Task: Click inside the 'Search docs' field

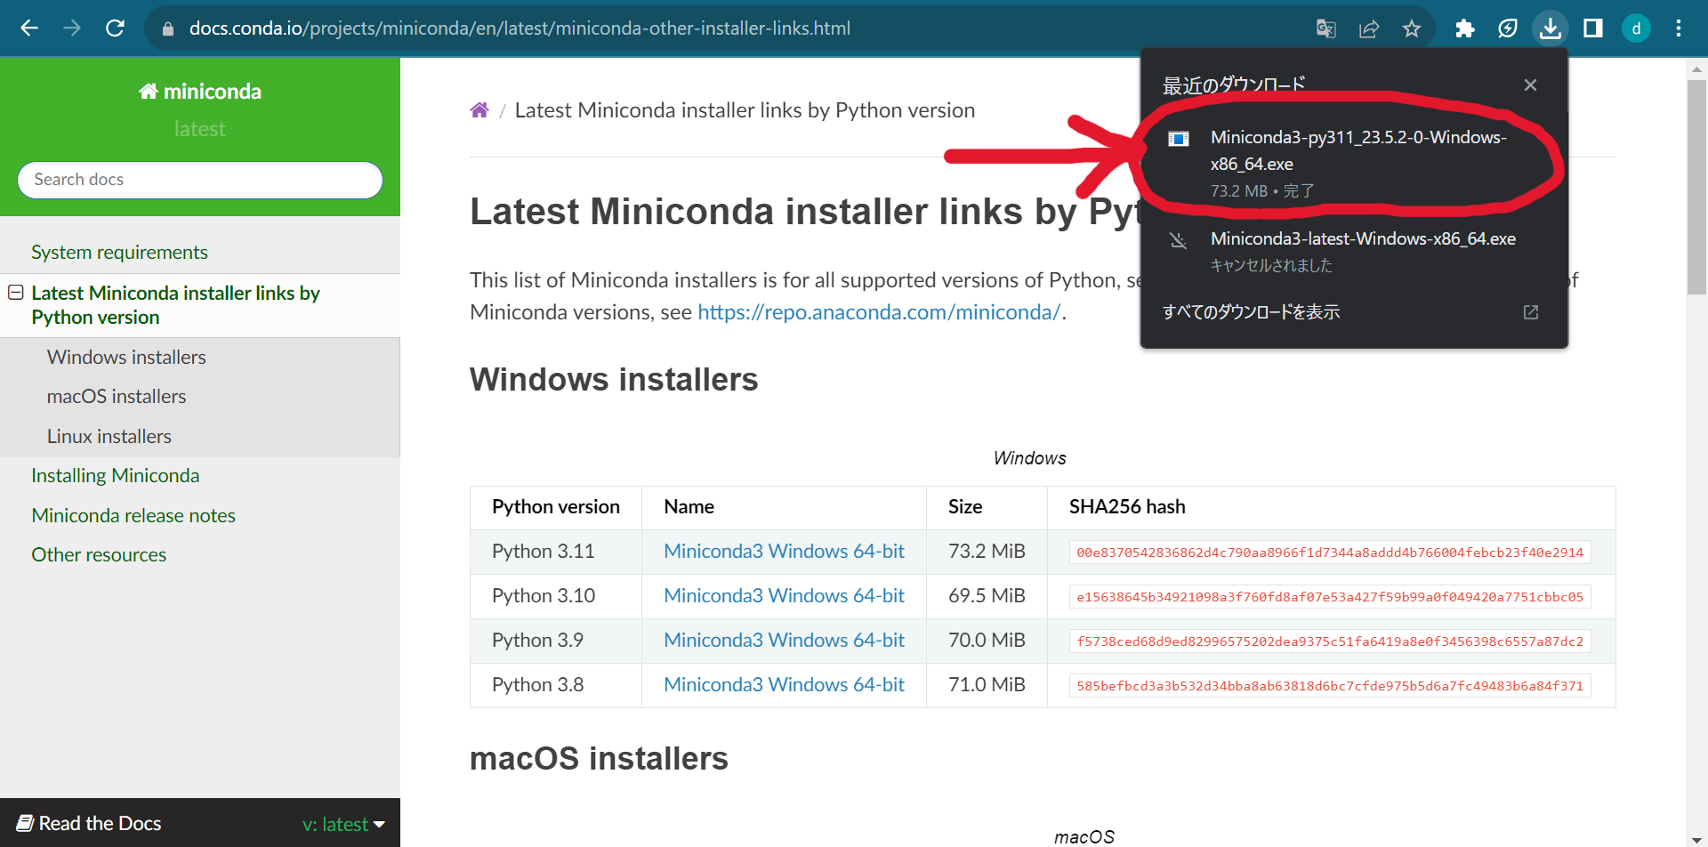Action: tap(199, 179)
